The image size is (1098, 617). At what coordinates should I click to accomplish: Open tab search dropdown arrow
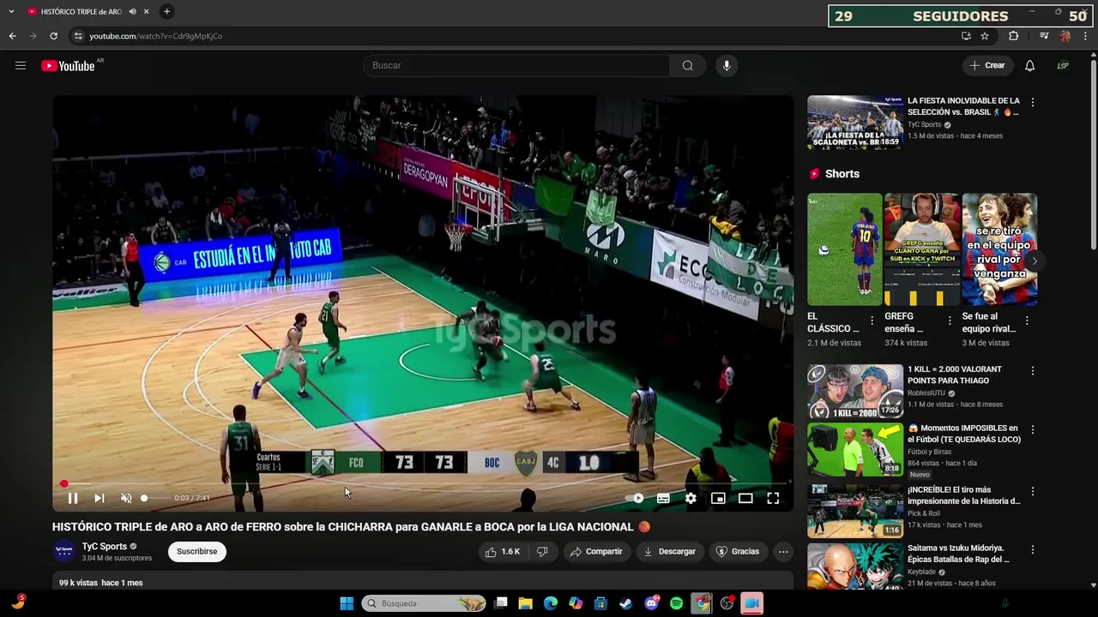click(x=11, y=12)
